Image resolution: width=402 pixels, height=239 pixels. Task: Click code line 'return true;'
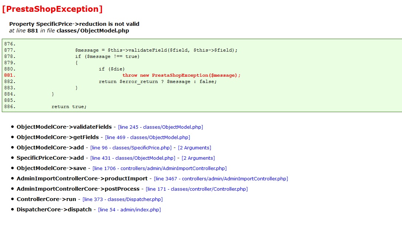point(69,107)
